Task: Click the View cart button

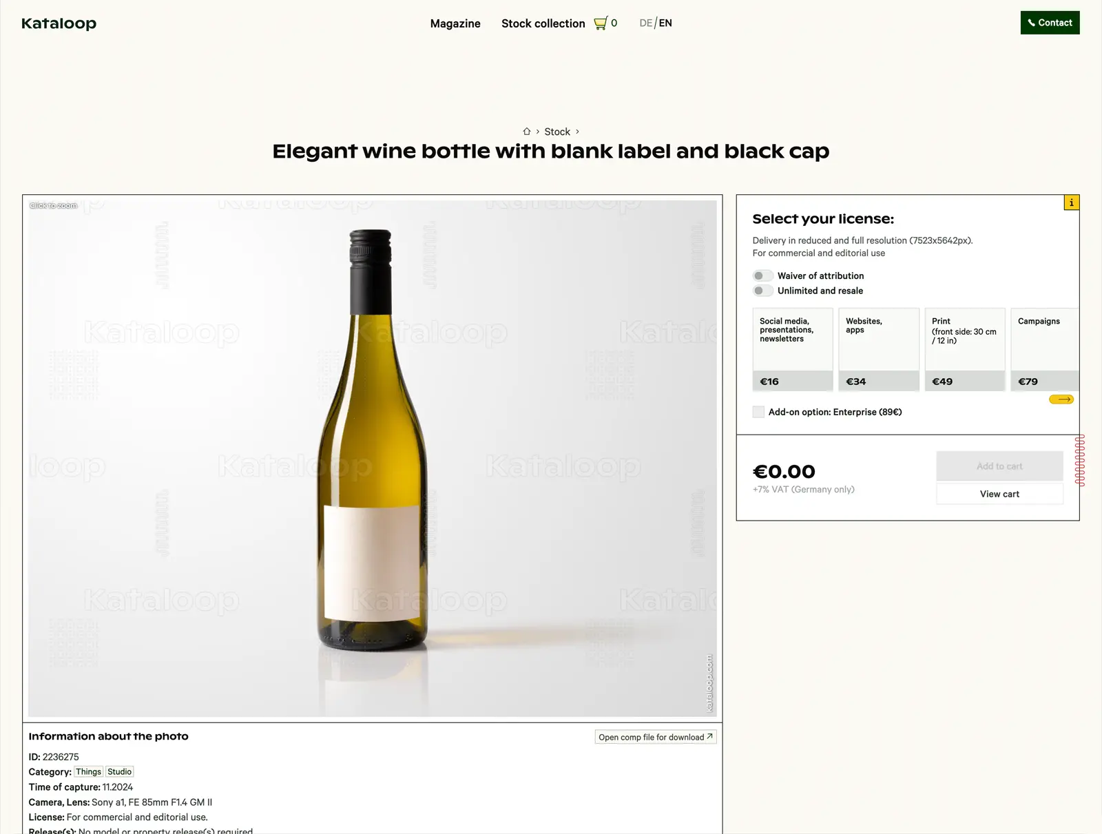Action: [x=999, y=494]
